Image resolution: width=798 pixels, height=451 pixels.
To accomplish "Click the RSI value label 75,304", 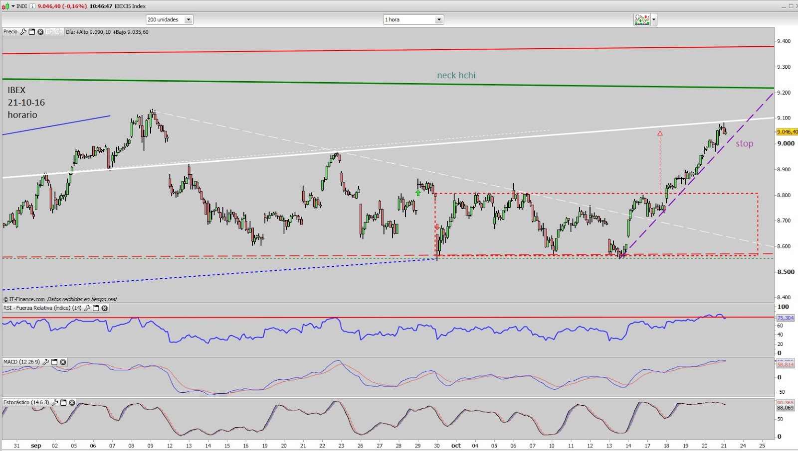I will click(786, 318).
